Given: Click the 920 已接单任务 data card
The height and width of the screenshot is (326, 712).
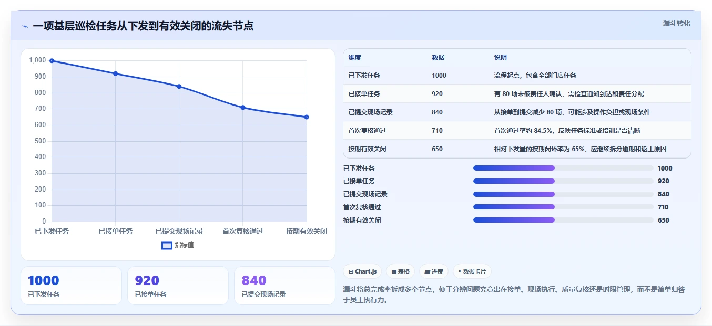Looking at the screenshot, I should click(178, 286).
